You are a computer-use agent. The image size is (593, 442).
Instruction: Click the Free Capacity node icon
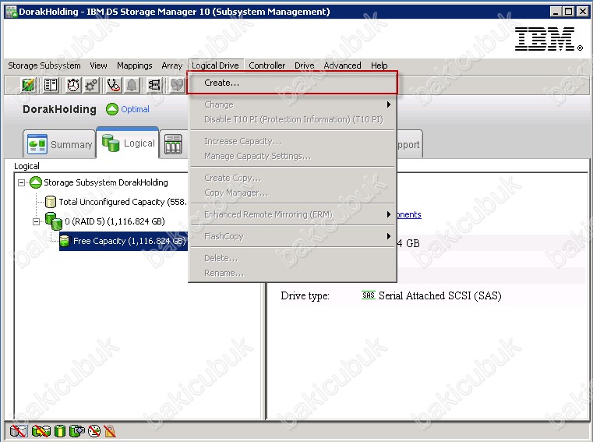[65, 241]
